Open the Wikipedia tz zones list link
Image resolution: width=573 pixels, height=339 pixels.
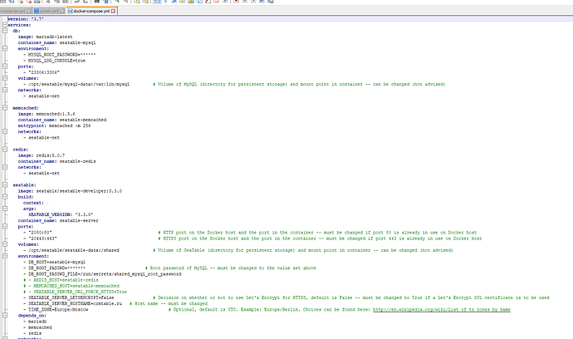(442, 309)
